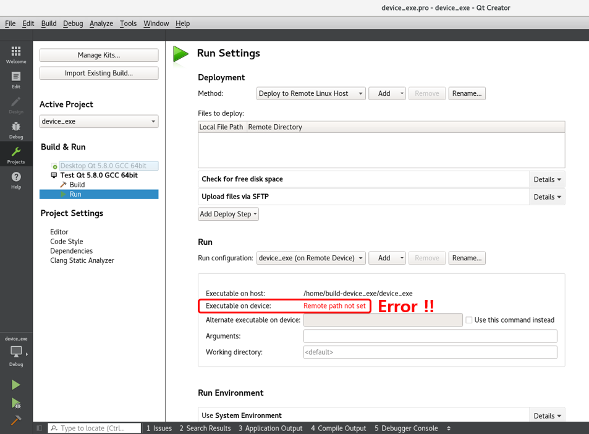Viewport: 589px width, 434px height.
Task: Select Build under Test Qt kit
Action: (x=77, y=185)
